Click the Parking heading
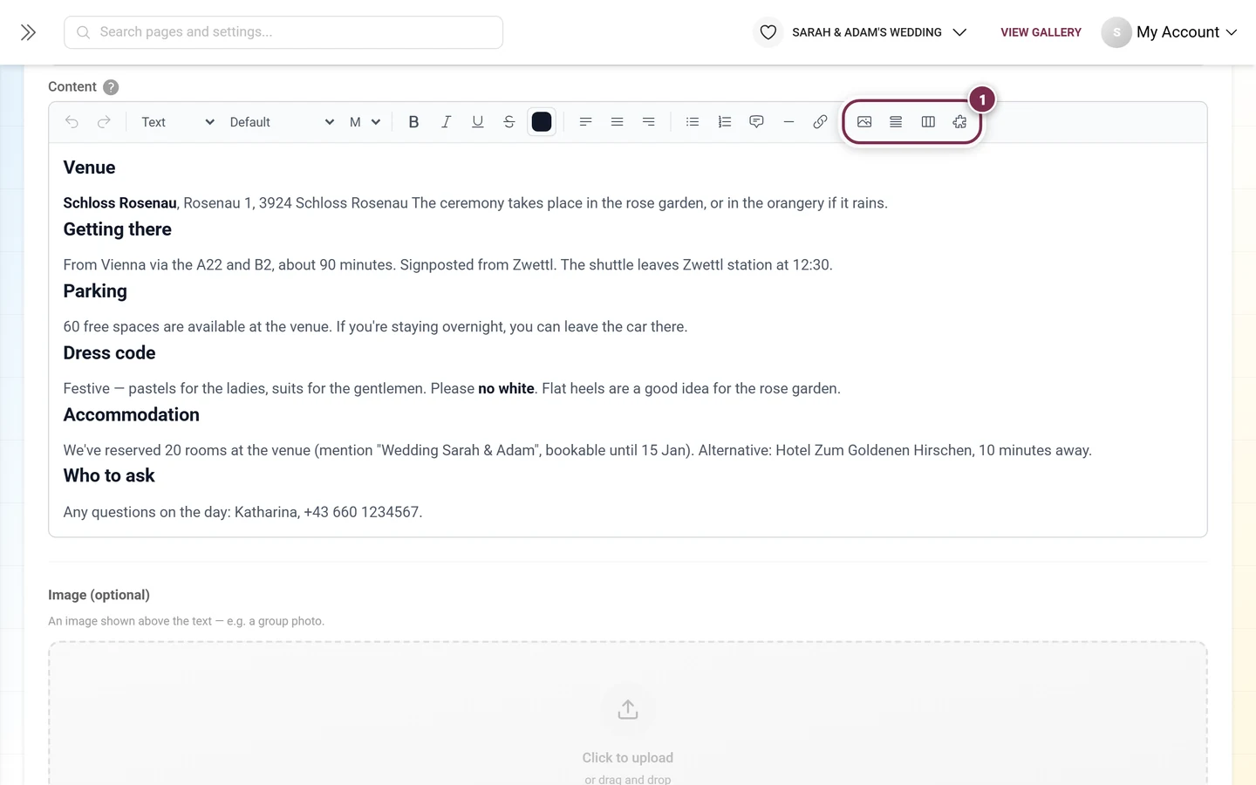 [x=95, y=291]
